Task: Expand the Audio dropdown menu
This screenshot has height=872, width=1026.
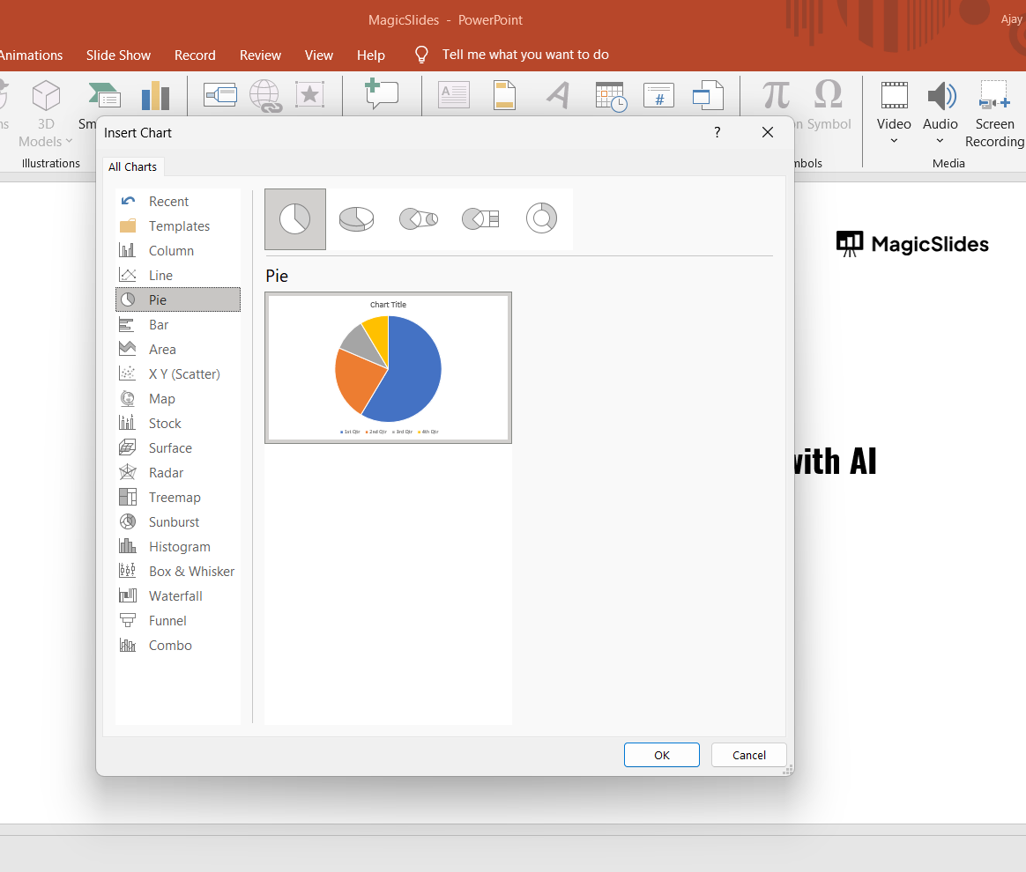Action: (x=940, y=140)
